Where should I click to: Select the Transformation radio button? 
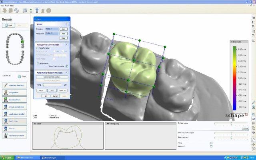[38, 48]
